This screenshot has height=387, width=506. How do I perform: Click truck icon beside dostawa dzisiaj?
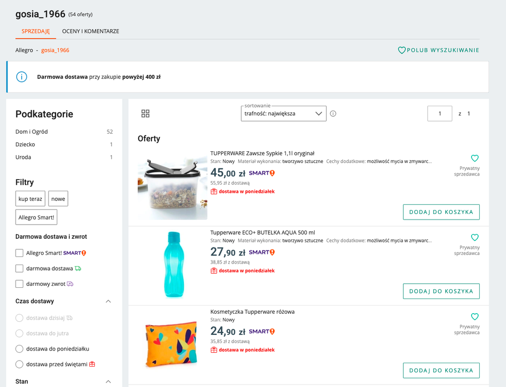coord(69,318)
